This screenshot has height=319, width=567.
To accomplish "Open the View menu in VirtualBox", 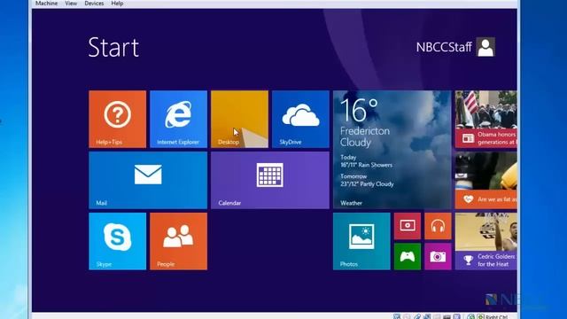I will [x=71, y=4].
